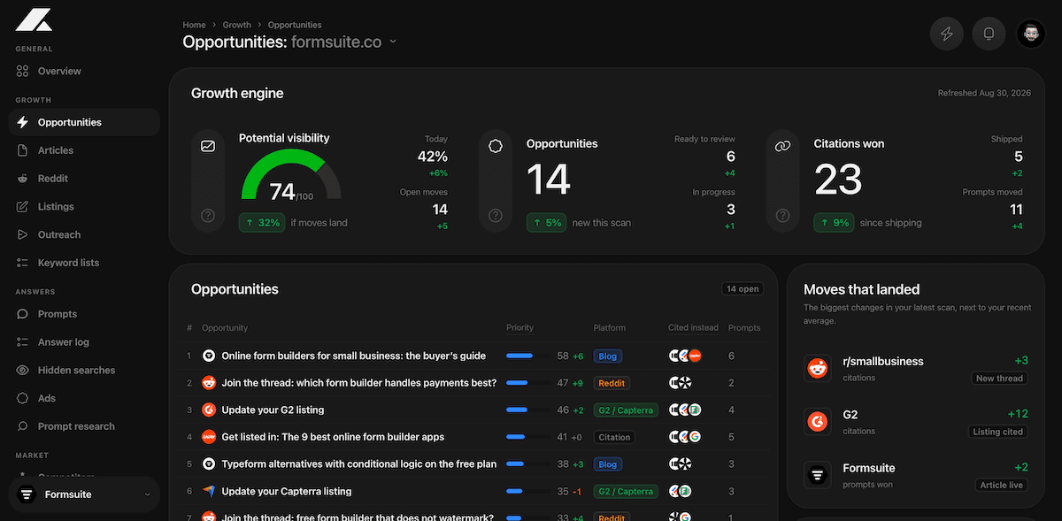Click cited-instead icons on Update your G2 listing row
This screenshot has width=1062, height=521.
pyautogui.click(x=685, y=410)
